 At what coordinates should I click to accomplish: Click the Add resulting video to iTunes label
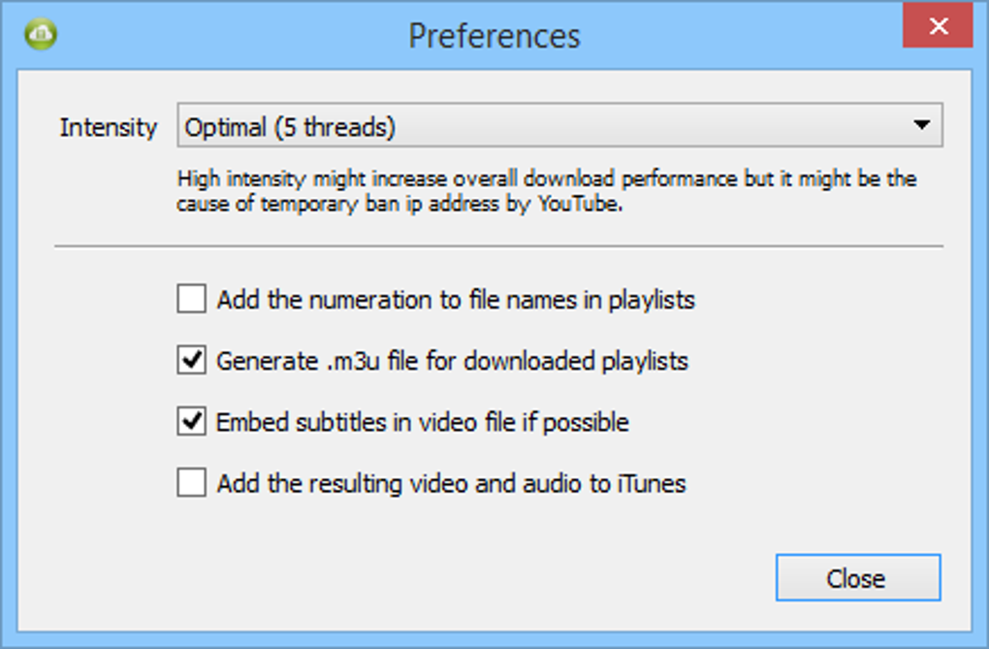[451, 482]
